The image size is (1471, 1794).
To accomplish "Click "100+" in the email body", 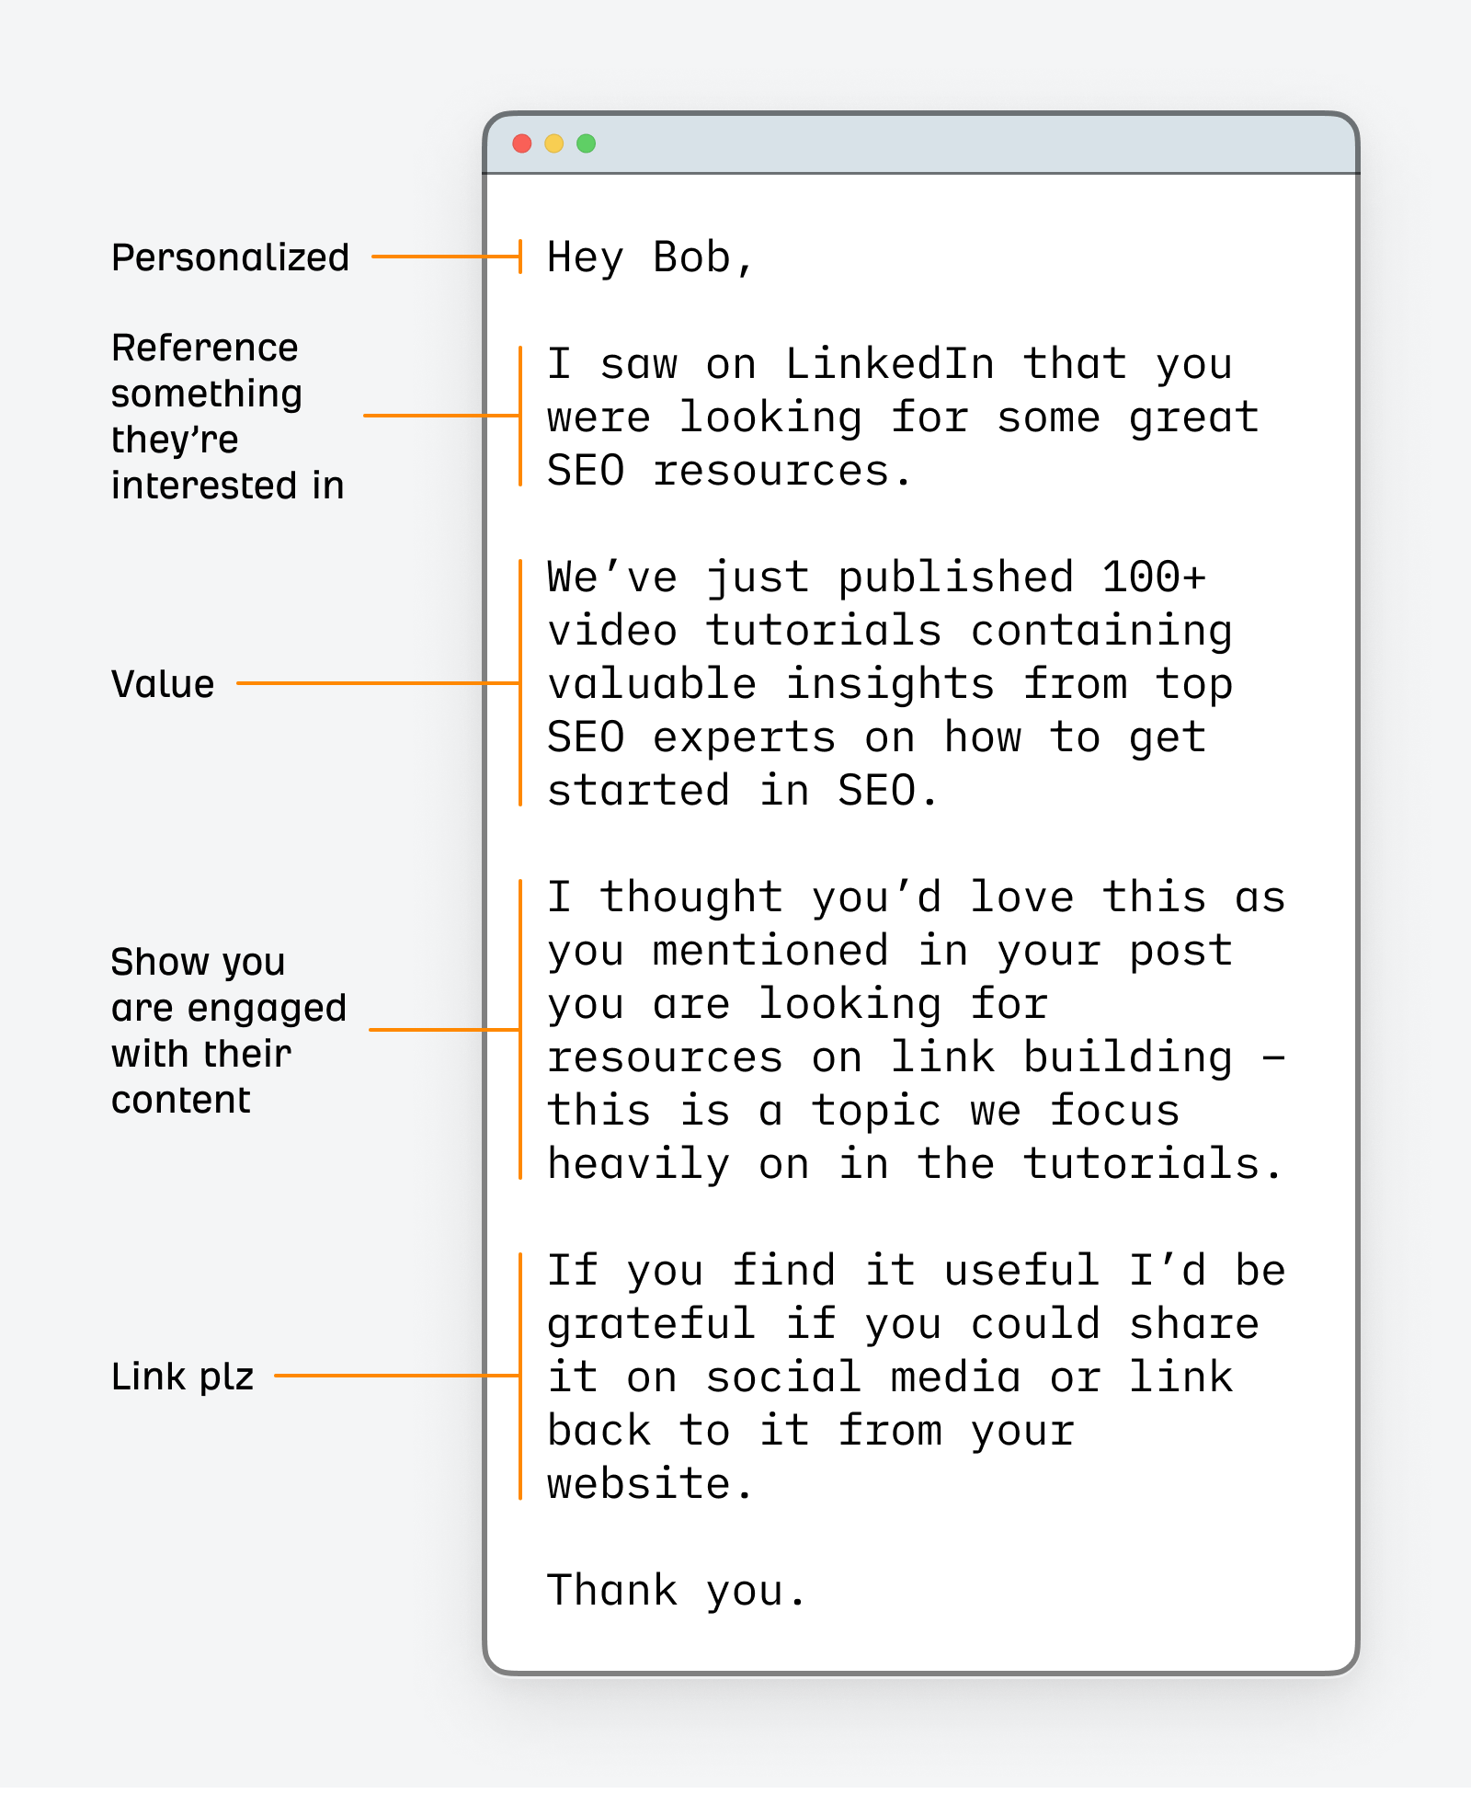I will pos(1153,577).
